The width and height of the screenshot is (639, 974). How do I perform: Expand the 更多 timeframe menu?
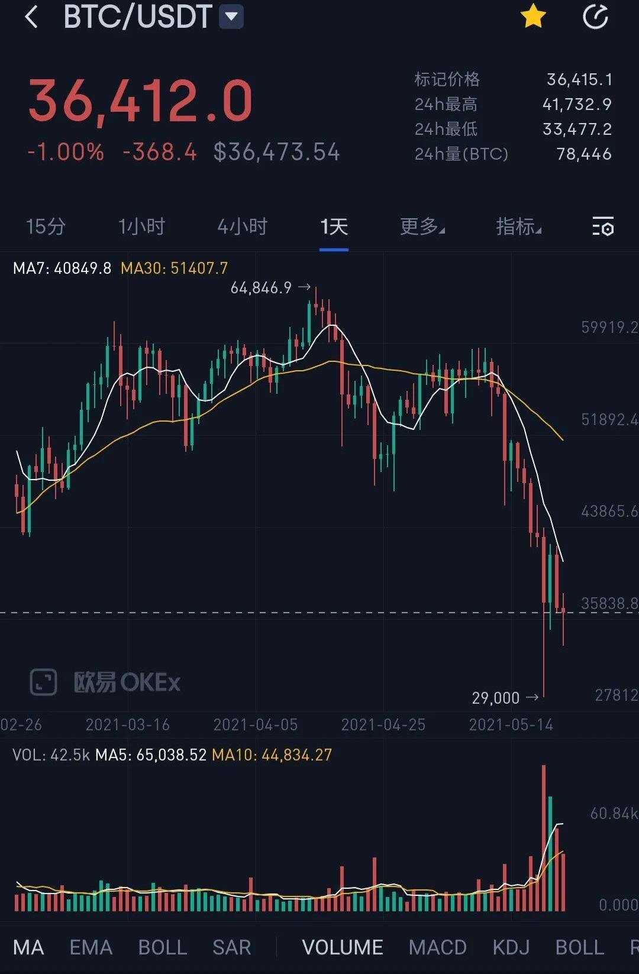[x=422, y=226]
